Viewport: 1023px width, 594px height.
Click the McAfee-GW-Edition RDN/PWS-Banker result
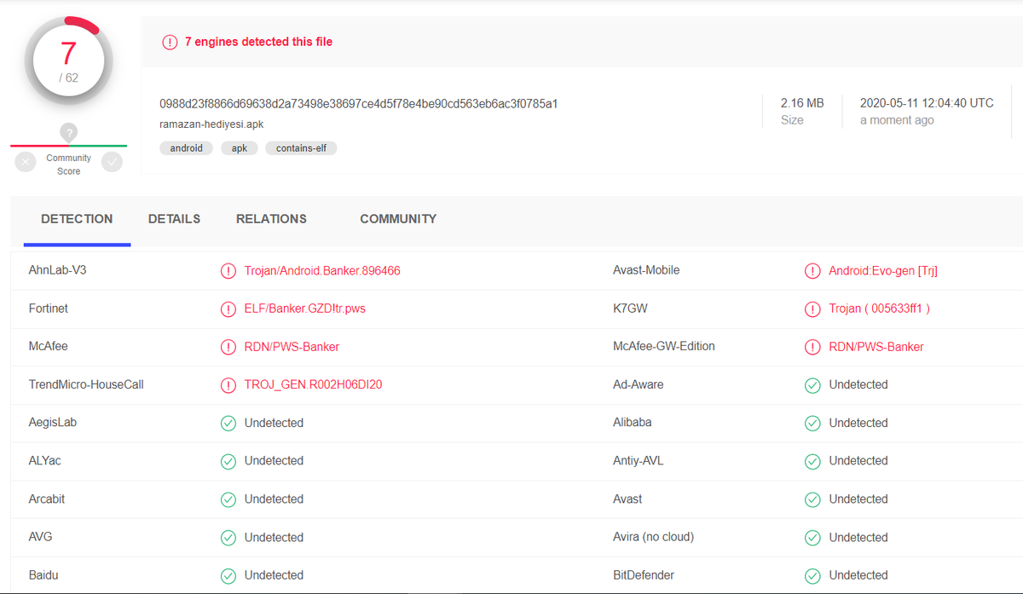876,347
